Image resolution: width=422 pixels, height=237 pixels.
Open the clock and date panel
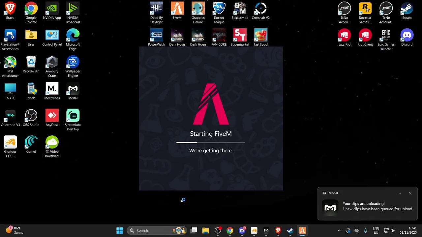(x=408, y=230)
